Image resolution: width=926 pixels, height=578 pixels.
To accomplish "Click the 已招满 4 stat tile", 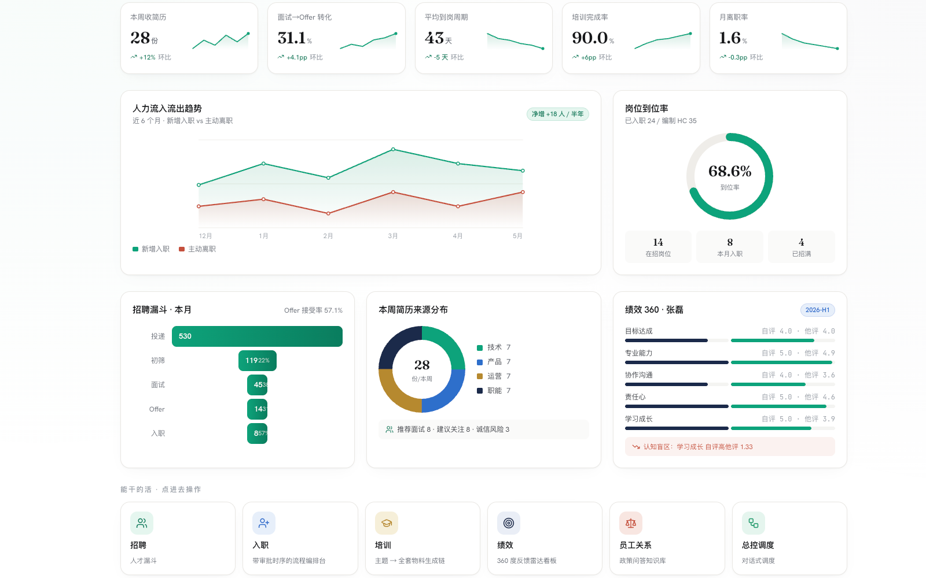I will [801, 247].
